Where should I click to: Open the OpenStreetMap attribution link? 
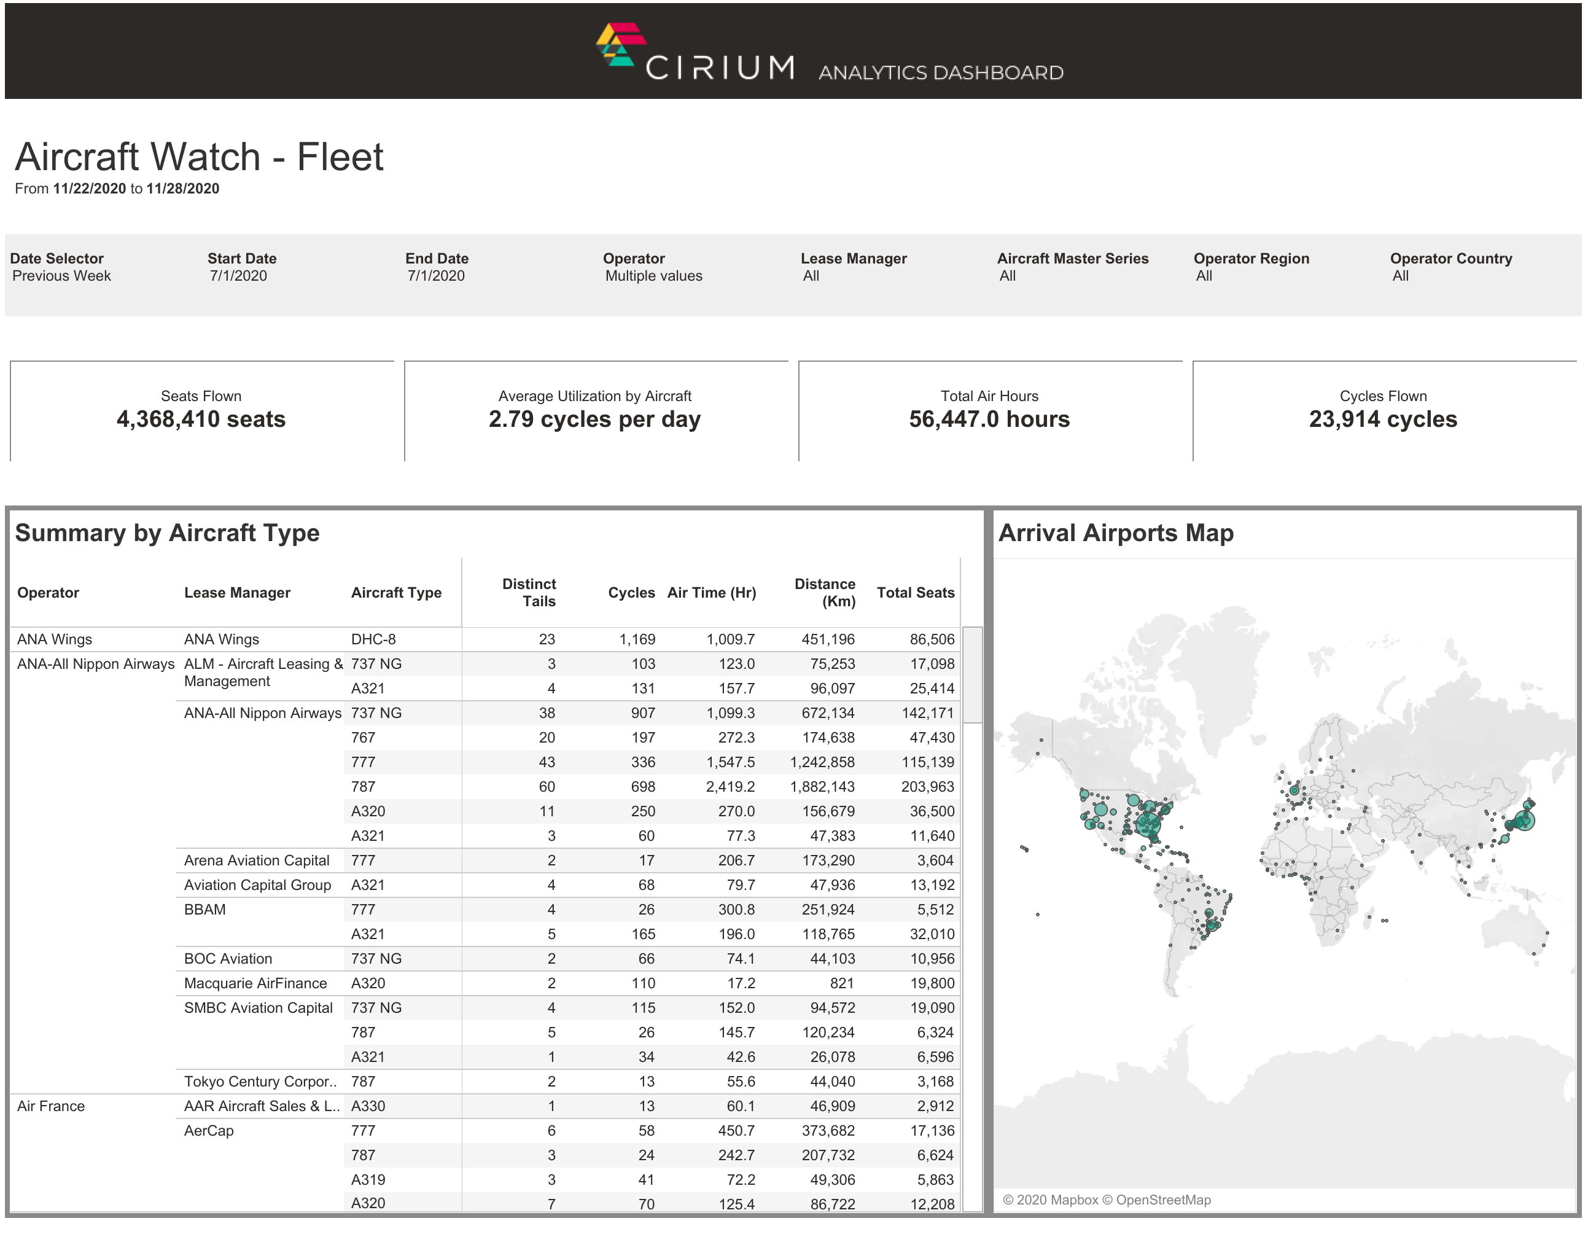pos(1157,1200)
